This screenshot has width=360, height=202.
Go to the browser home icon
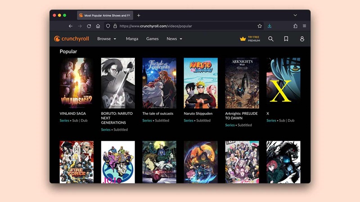pos(98,26)
